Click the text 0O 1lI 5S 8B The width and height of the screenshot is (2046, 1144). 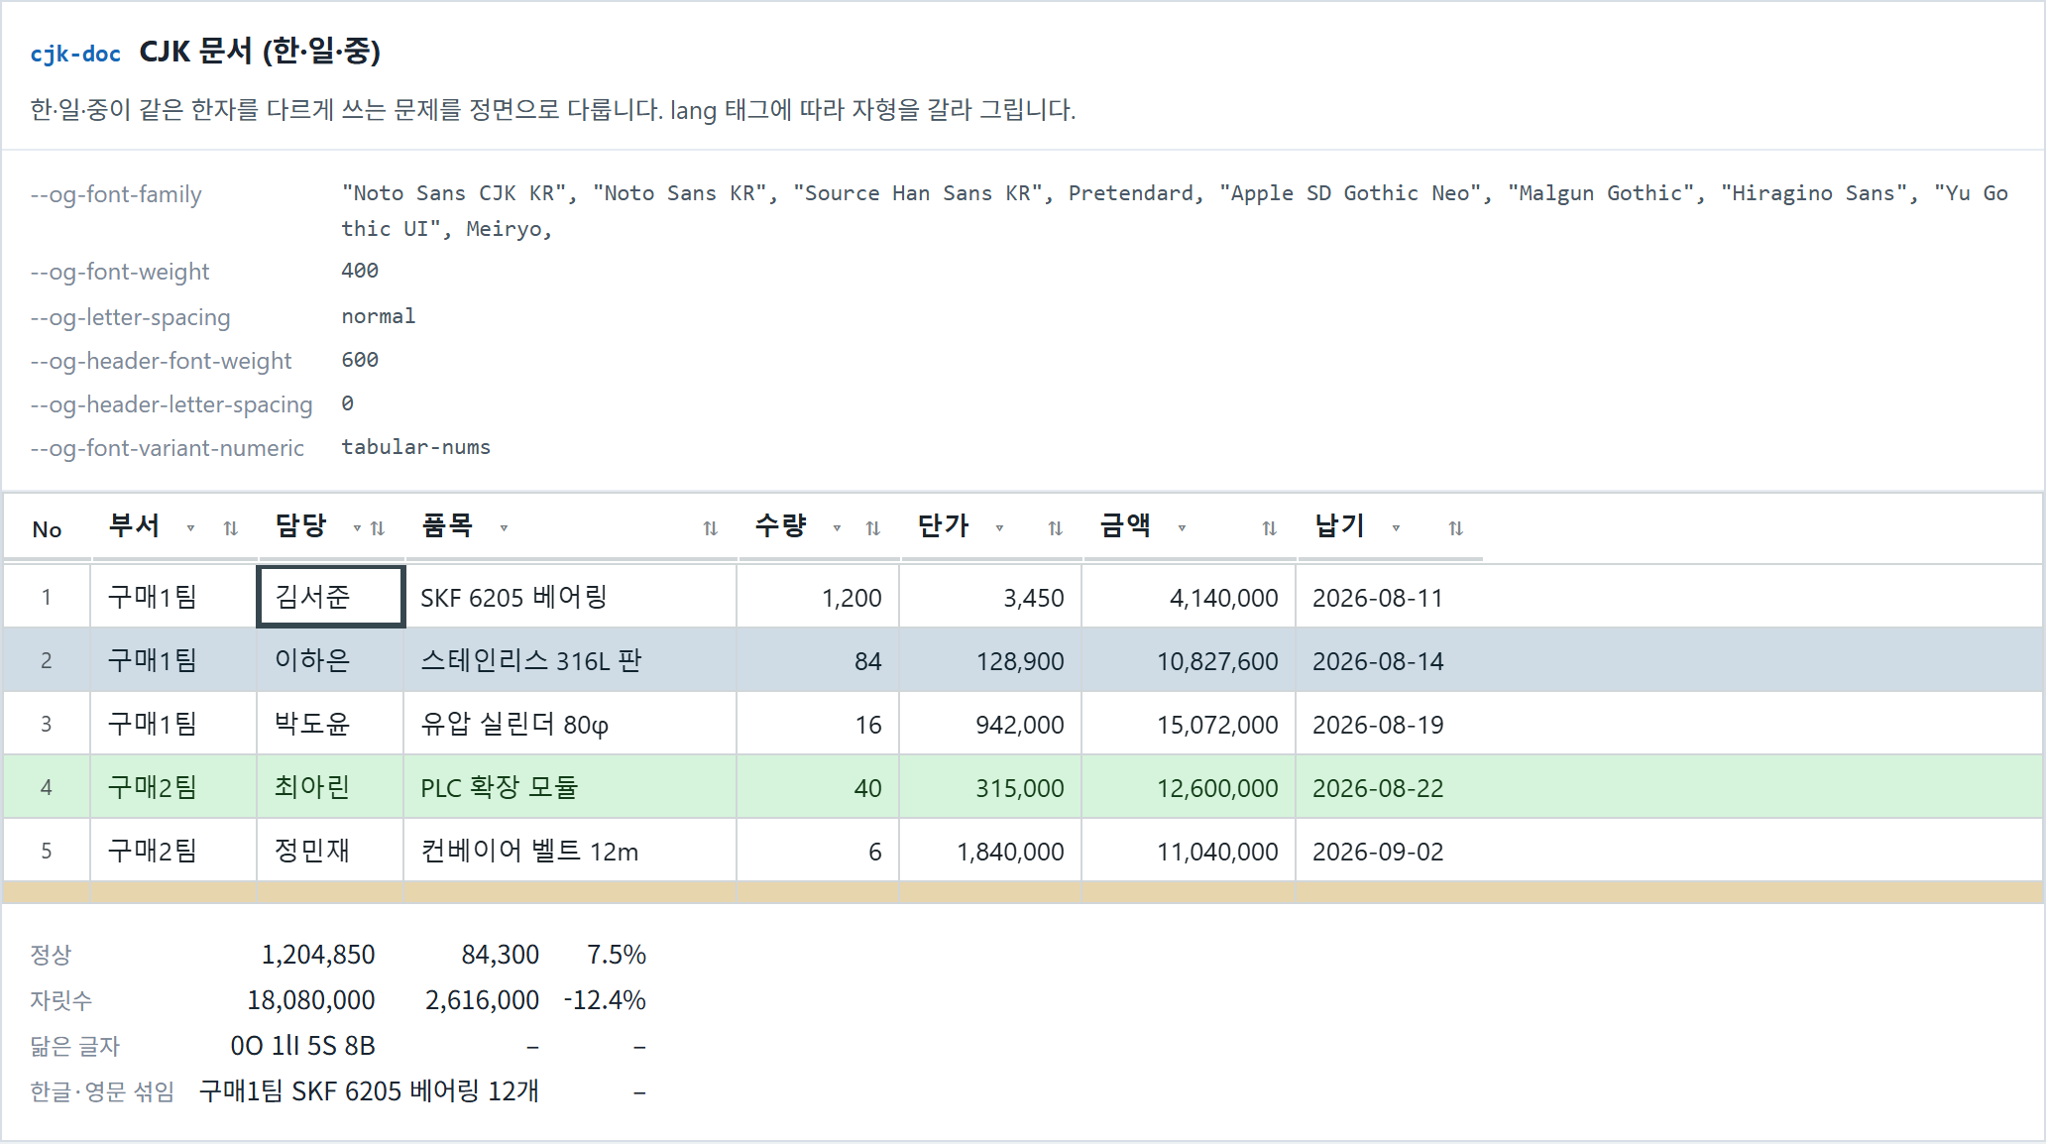tap(302, 1046)
